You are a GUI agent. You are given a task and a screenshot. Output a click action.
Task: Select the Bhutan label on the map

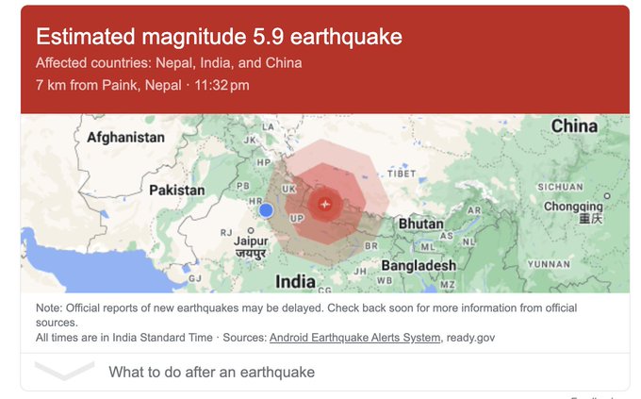click(421, 224)
